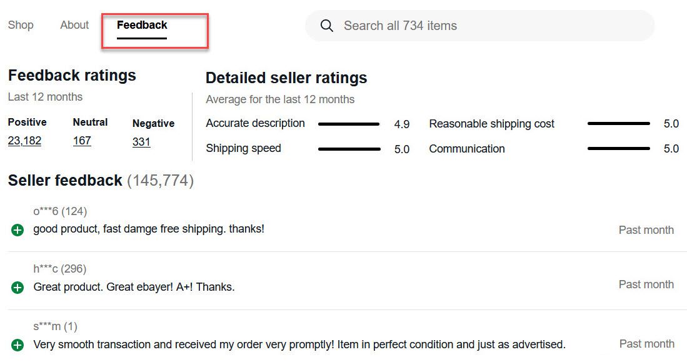Switch to the About tab
The height and width of the screenshot is (362, 687).
[x=74, y=25]
